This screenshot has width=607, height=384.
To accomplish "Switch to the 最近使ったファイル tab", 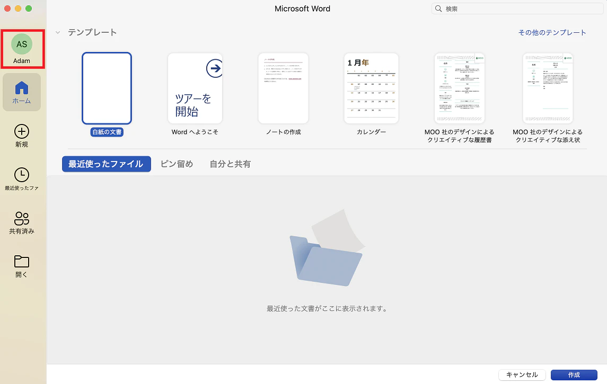I will (107, 164).
